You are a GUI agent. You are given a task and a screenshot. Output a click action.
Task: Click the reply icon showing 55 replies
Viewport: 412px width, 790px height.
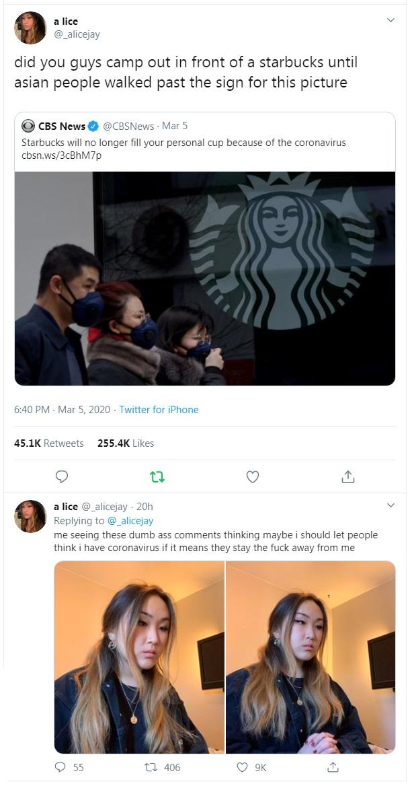60,767
